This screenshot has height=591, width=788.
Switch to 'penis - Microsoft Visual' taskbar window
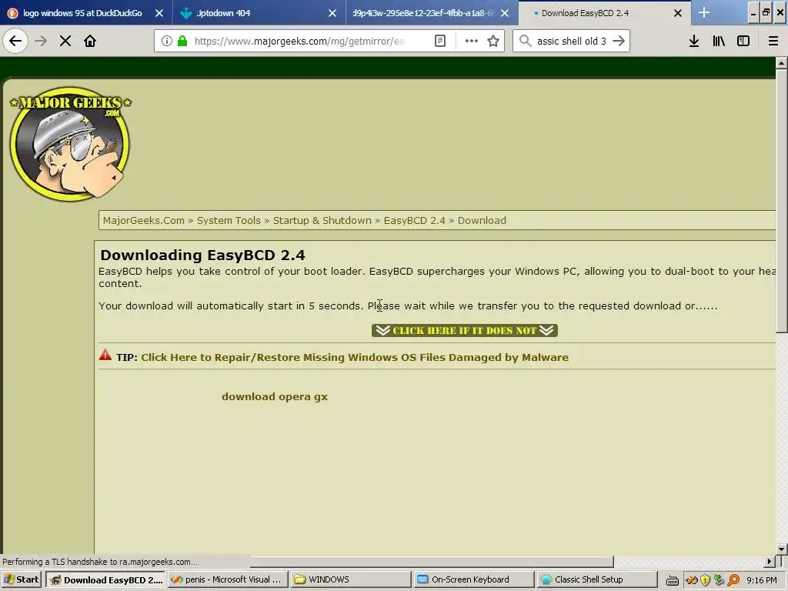tap(228, 579)
